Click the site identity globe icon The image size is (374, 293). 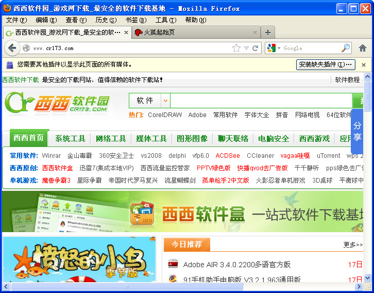pos(26,48)
